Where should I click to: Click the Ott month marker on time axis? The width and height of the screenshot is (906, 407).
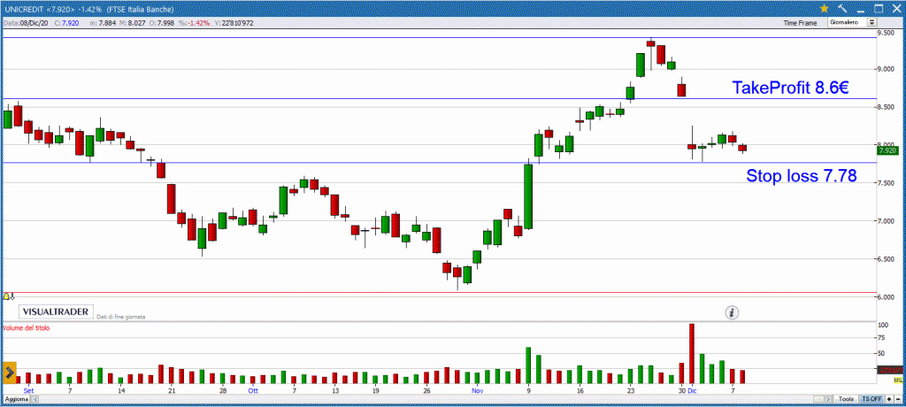tap(252, 391)
